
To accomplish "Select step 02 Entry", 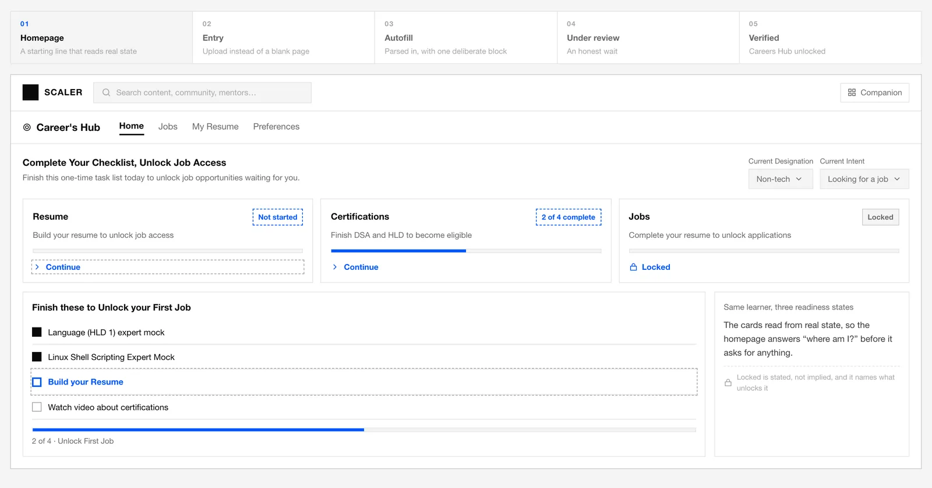I will click(x=284, y=38).
